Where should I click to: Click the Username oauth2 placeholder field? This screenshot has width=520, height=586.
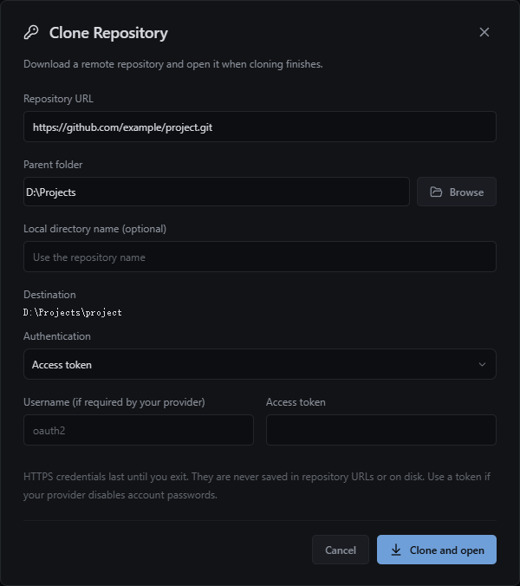(x=139, y=430)
